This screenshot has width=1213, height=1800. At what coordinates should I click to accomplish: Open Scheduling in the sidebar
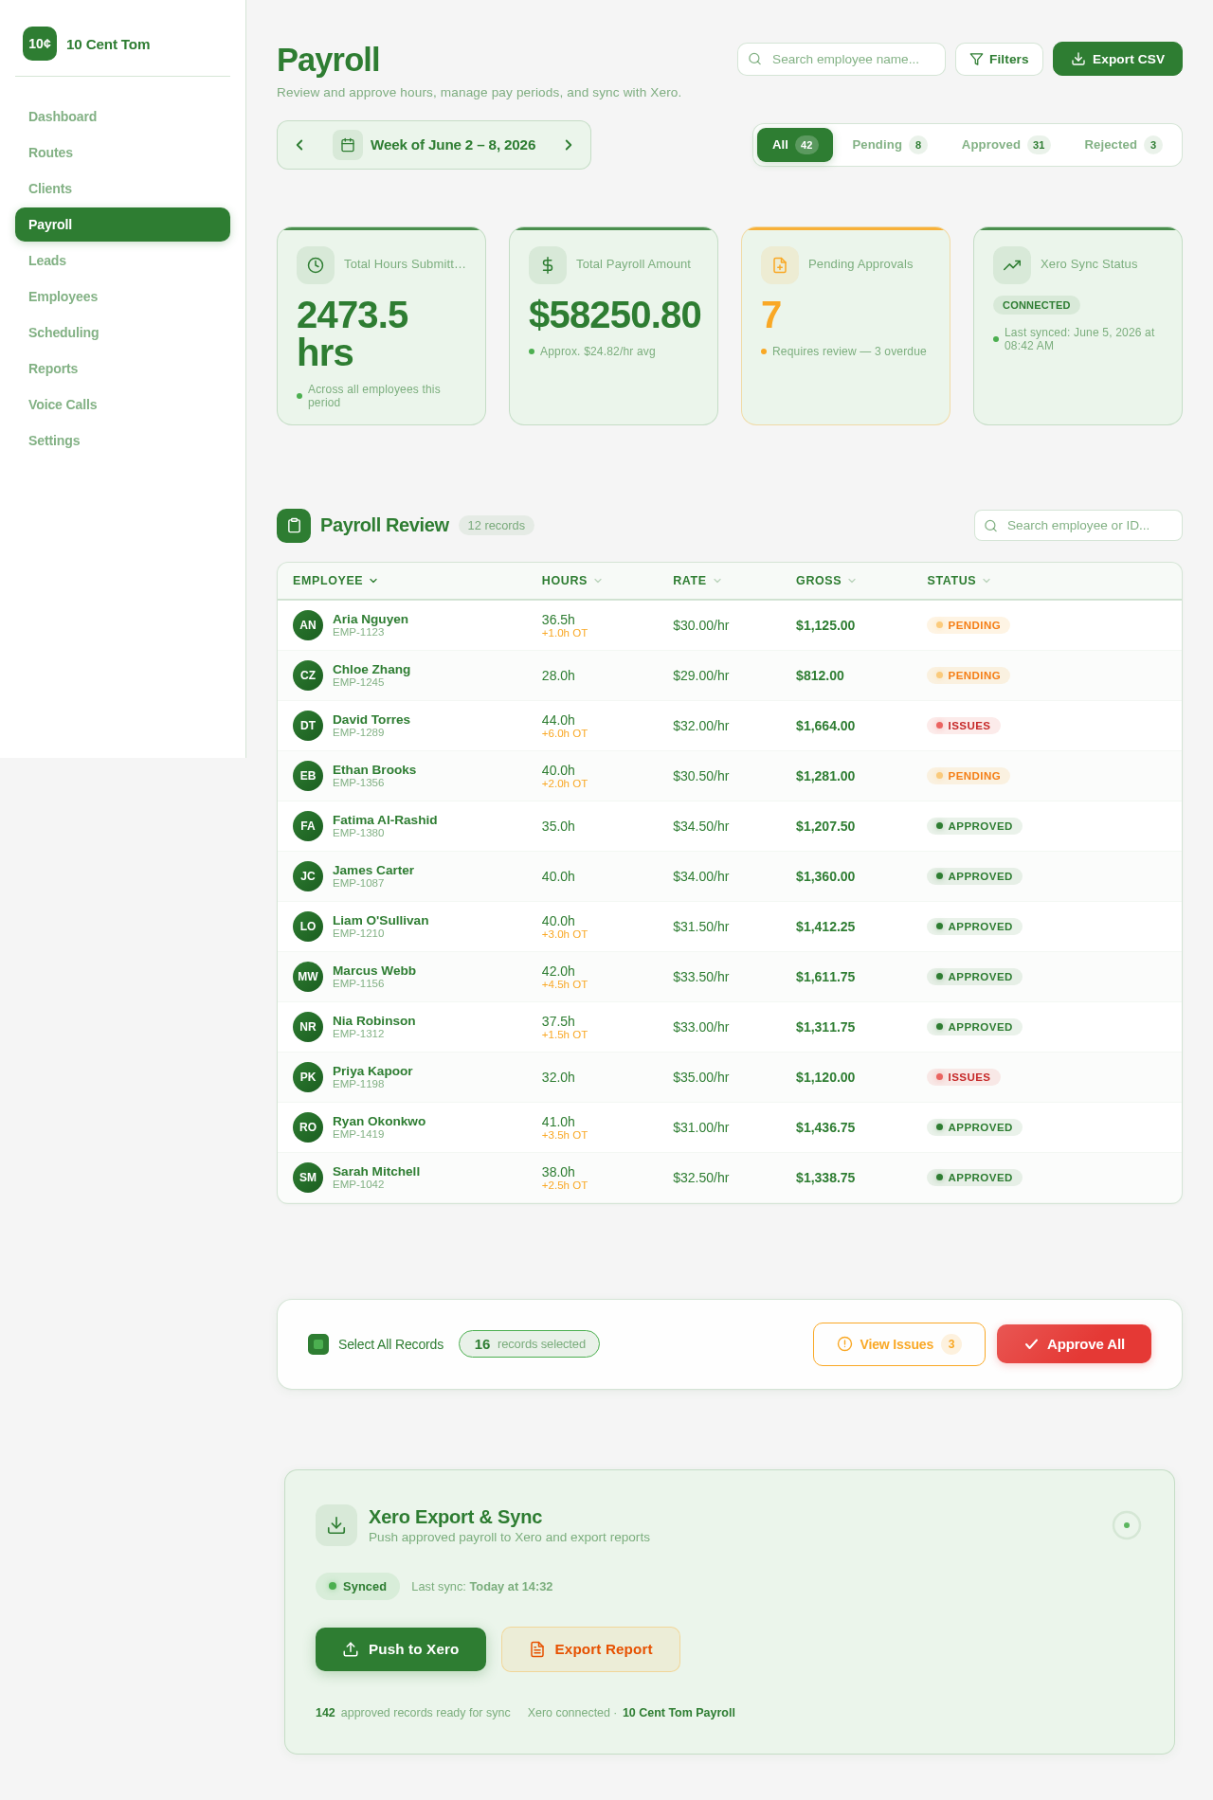tap(122, 333)
